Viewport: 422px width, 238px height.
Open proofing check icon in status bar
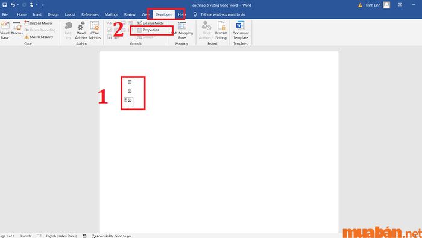(x=39, y=236)
